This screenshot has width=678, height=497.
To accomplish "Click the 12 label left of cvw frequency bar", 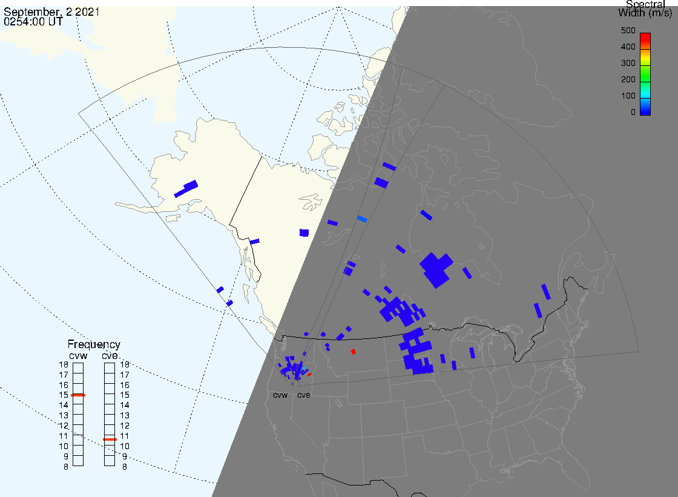I will click(x=64, y=426).
